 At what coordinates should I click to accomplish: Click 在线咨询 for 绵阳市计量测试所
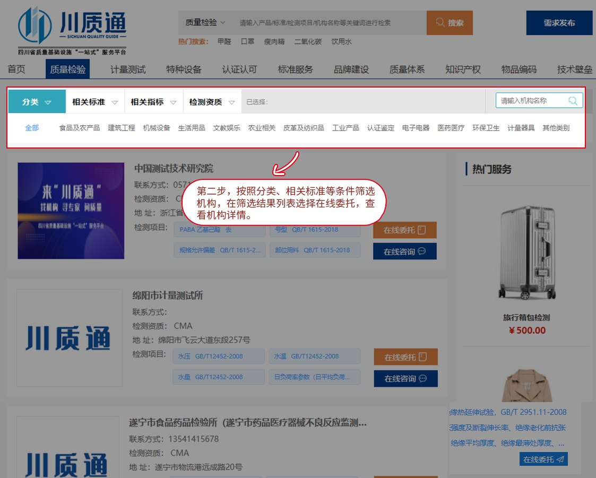406,379
